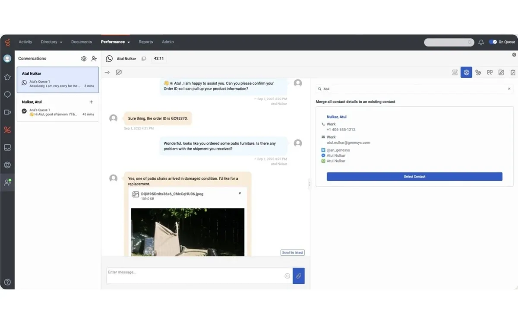518x324 pixels.
Task: Select the contact profile panel icon
Action: point(466,73)
